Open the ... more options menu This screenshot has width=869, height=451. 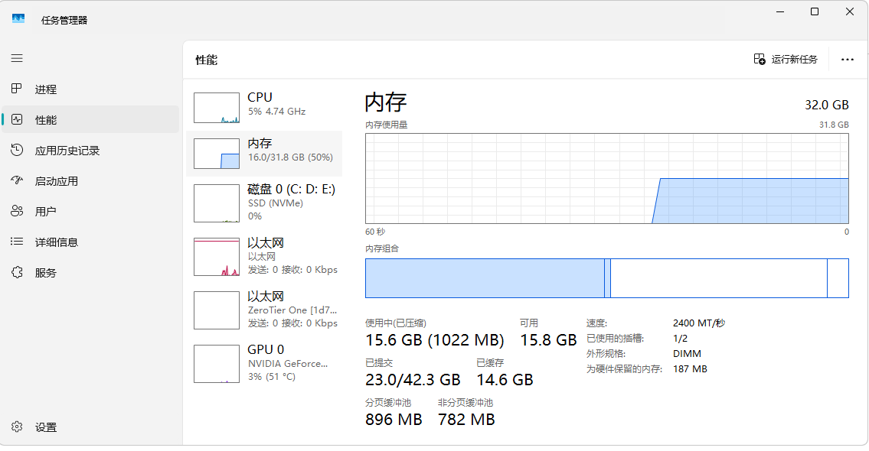pyautogui.click(x=847, y=59)
